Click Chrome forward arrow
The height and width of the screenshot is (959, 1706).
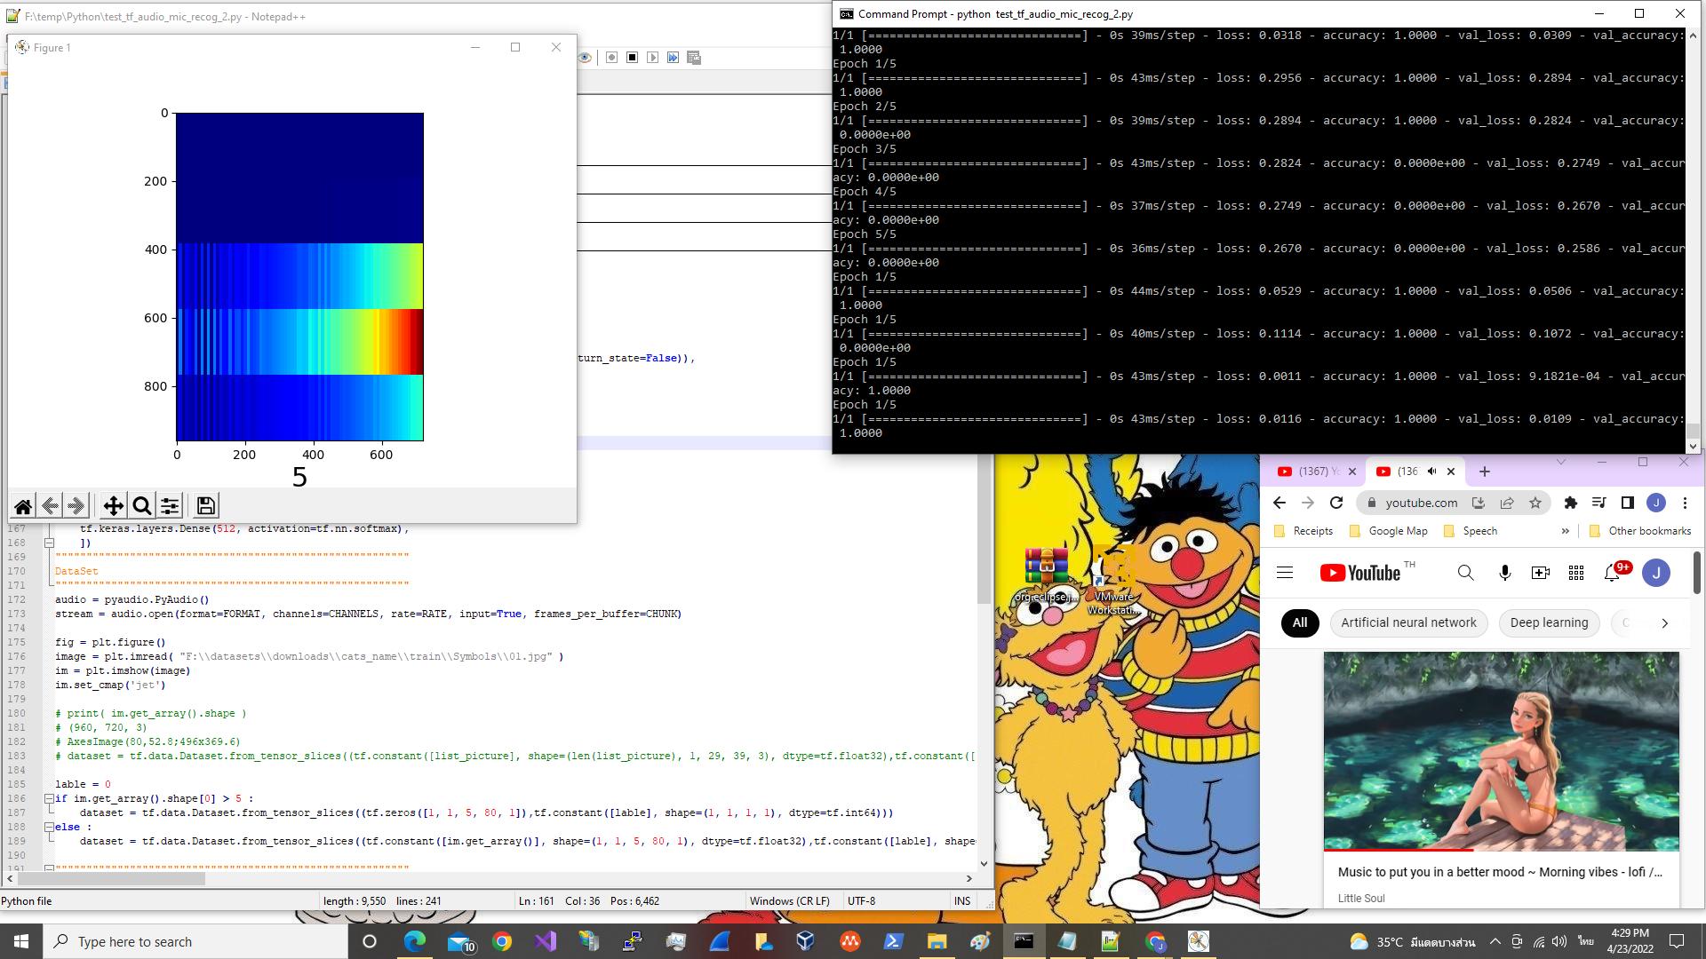click(x=1308, y=503)
